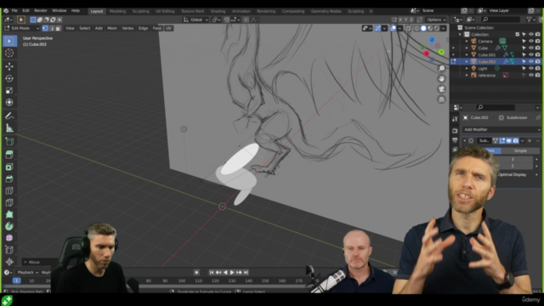Select the Poly Build tool
Screen dimensions: 544x306
click(9, 214)
